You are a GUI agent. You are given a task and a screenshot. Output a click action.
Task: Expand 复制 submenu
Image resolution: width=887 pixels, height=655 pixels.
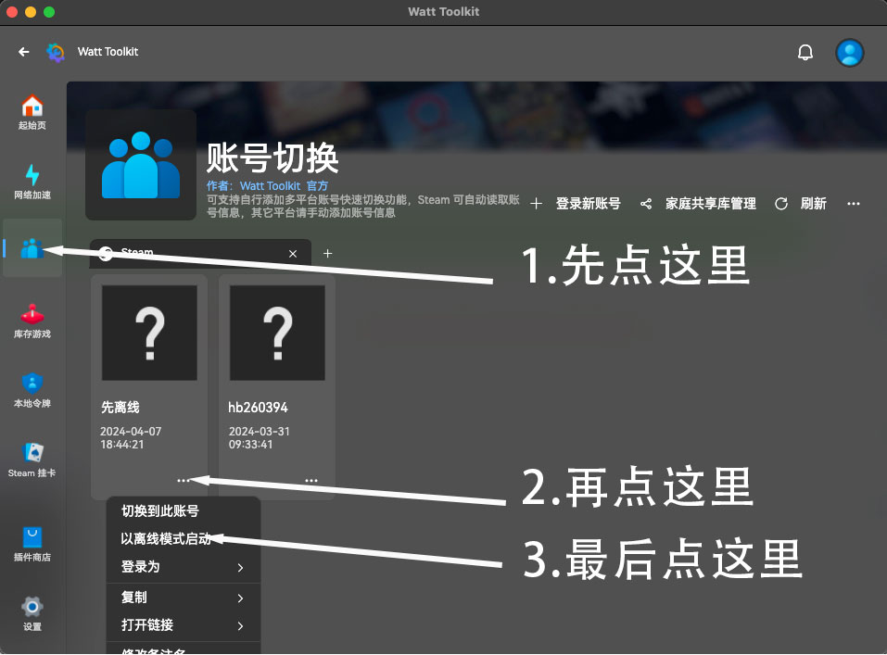(184, 598)
